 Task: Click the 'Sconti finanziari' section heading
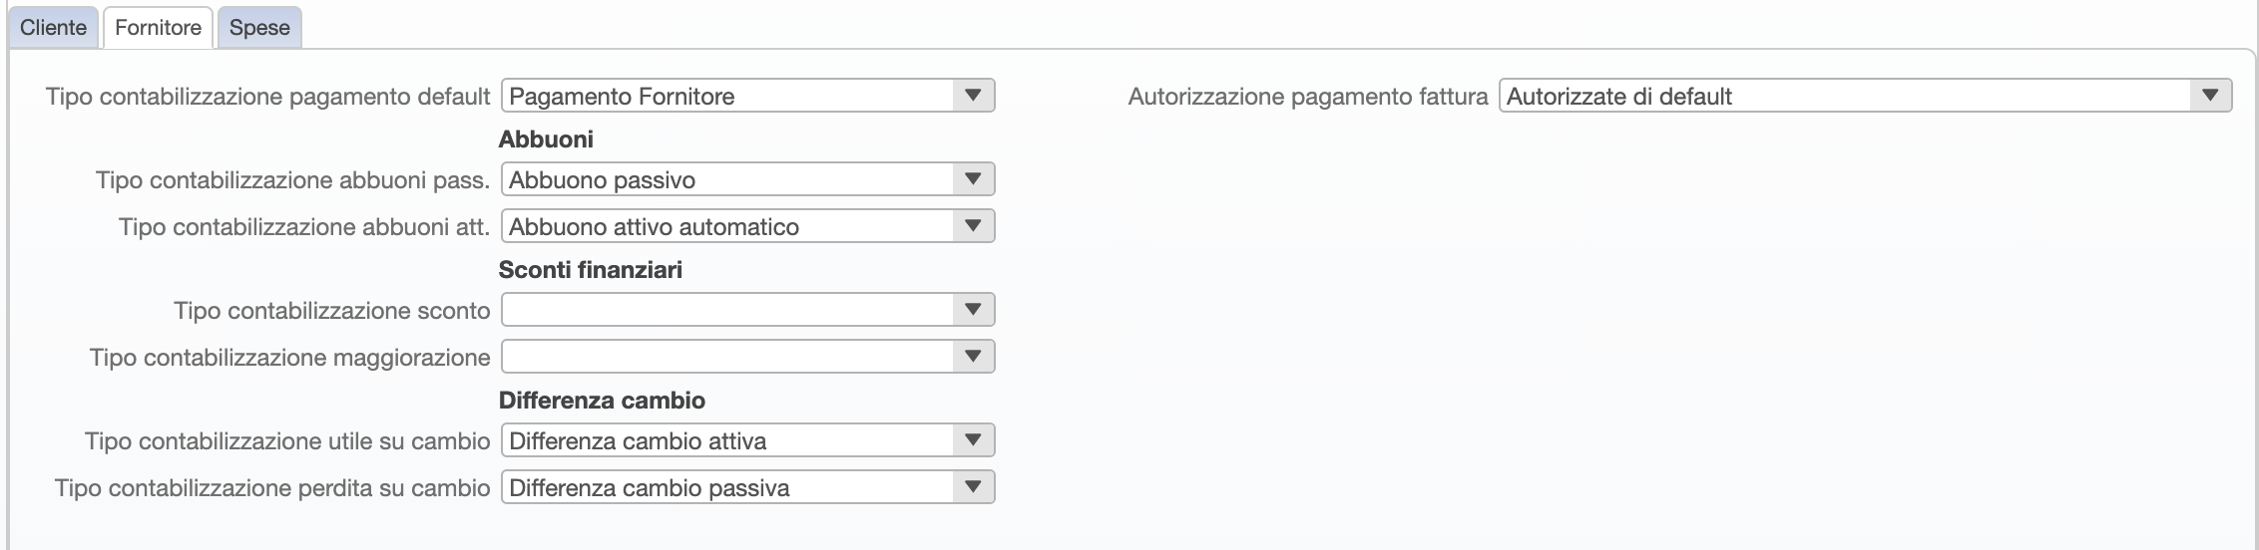click(x=591, y=270)
